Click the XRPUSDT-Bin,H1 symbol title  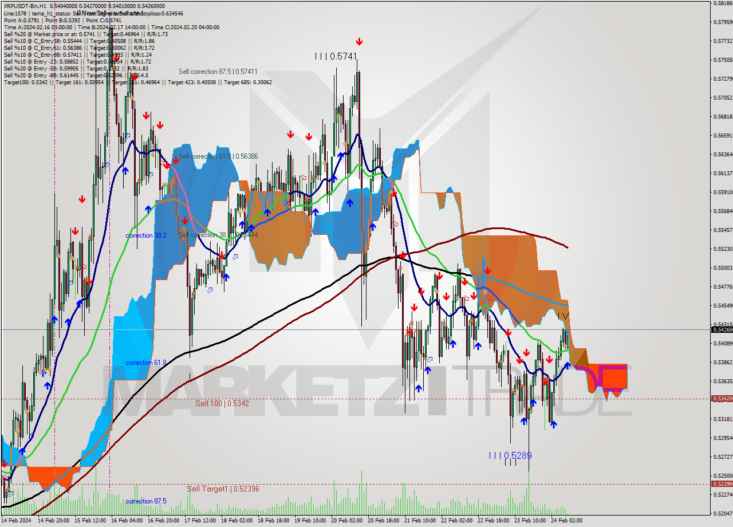pyautogui.click(x=25, y=6)
